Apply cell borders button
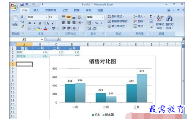The image size is (187, 119). pos(30,28)
